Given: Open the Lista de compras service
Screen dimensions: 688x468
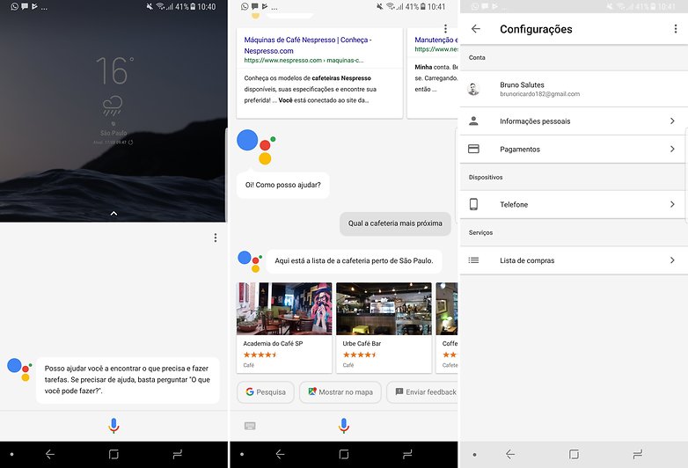Looking at the screenshot, I should click(574, 260).
